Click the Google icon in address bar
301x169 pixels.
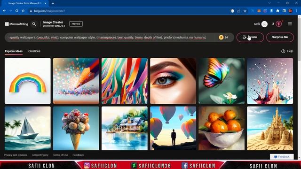(x=232, y=11)
